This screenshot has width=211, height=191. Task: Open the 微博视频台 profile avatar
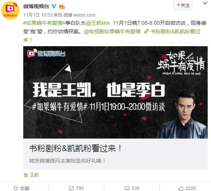(x=10, y=10)
